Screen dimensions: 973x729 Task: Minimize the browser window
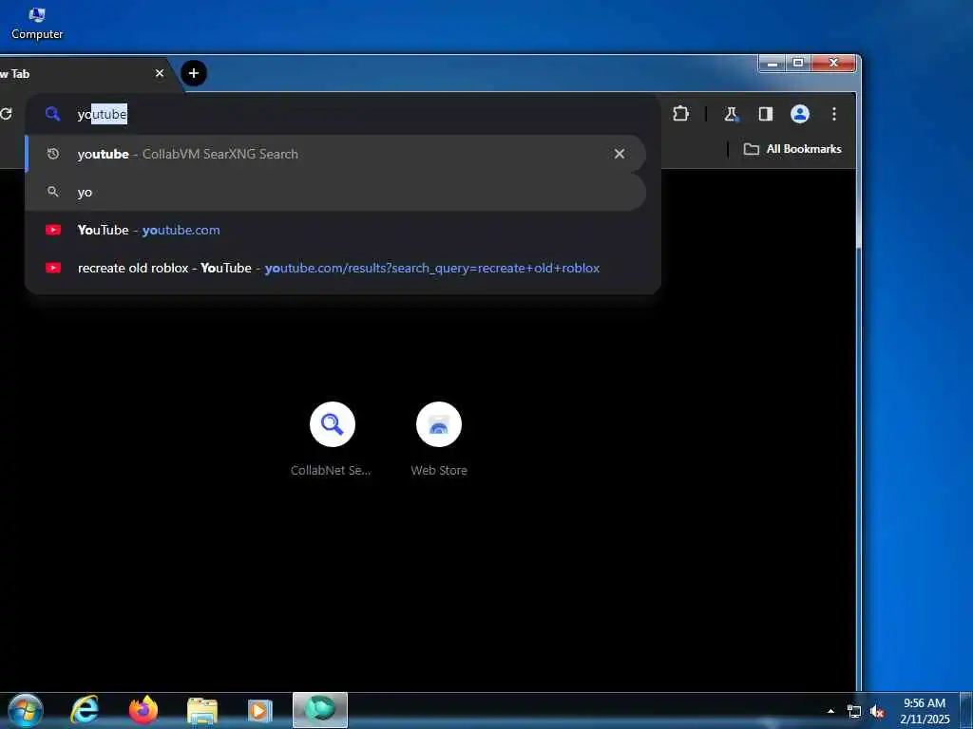pos(773,63)
